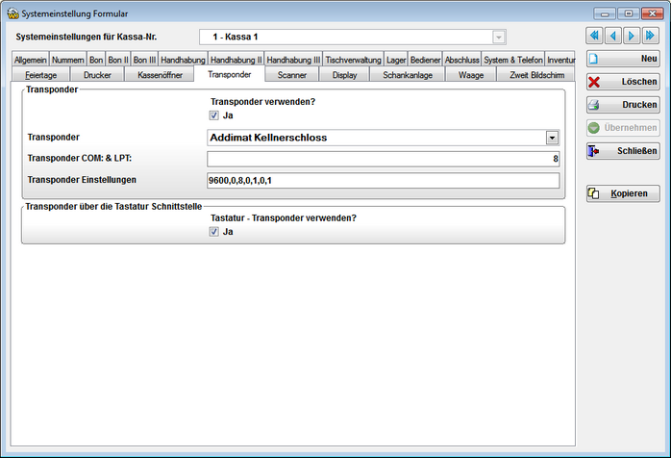The width and height of the screenshot is (671, 458).
Task: Click the Übernehmen button
Action: [x=623, y=128]
